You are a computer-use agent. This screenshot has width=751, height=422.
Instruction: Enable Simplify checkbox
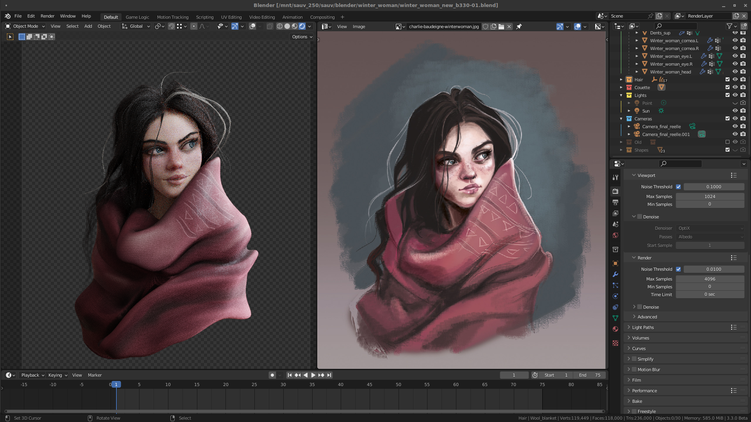pyautogui.click(x=634, y=359)
